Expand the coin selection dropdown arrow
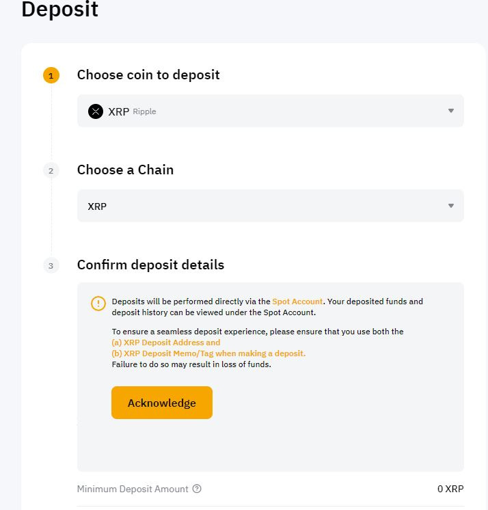 (451, 111)
